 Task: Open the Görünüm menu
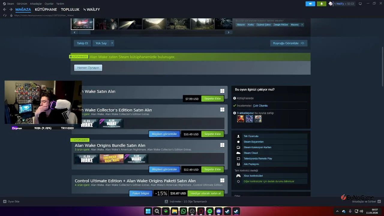coord(22,4)
